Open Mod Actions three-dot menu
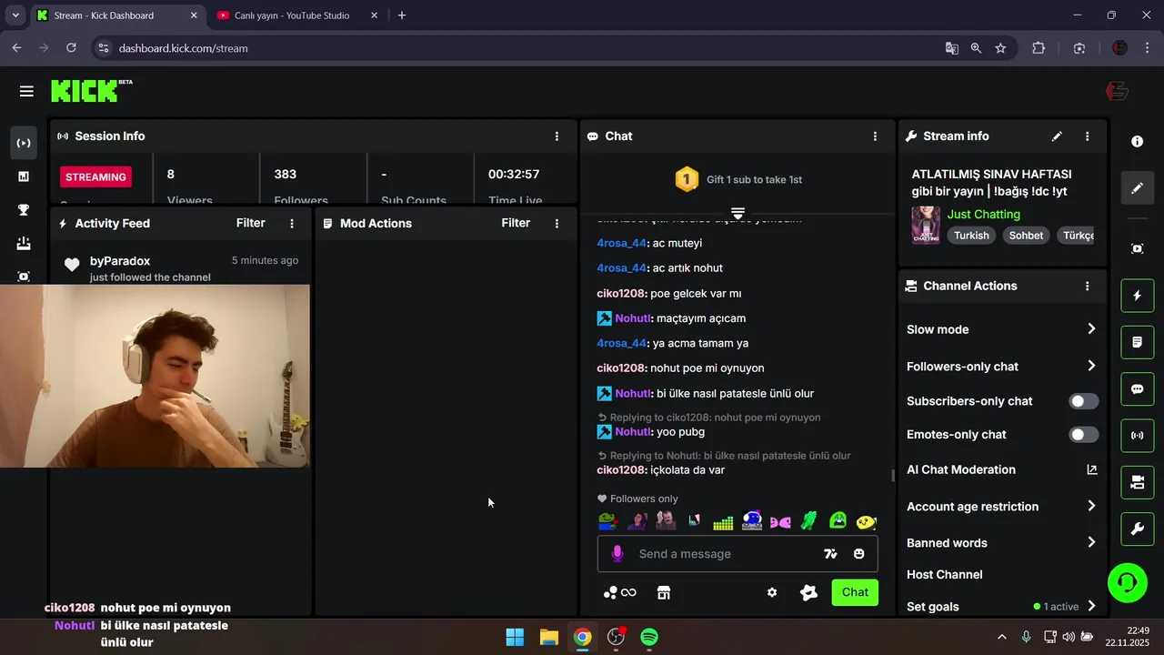Image resolution: width=1164 pixels, height=655 pixels. point(557,223)
